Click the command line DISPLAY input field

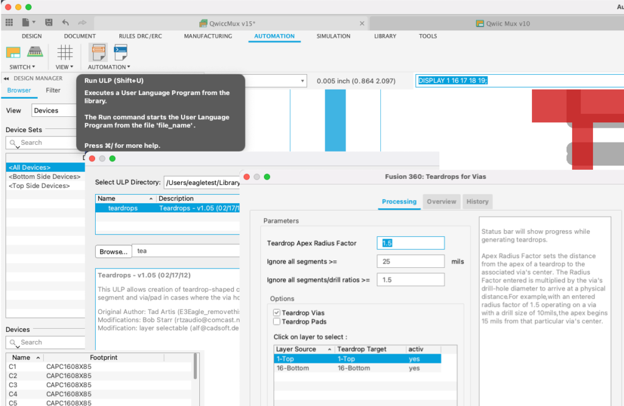pos(520,81)
